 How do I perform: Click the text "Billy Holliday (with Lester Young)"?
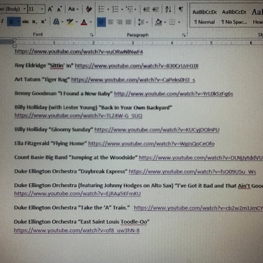pos(56,107)
